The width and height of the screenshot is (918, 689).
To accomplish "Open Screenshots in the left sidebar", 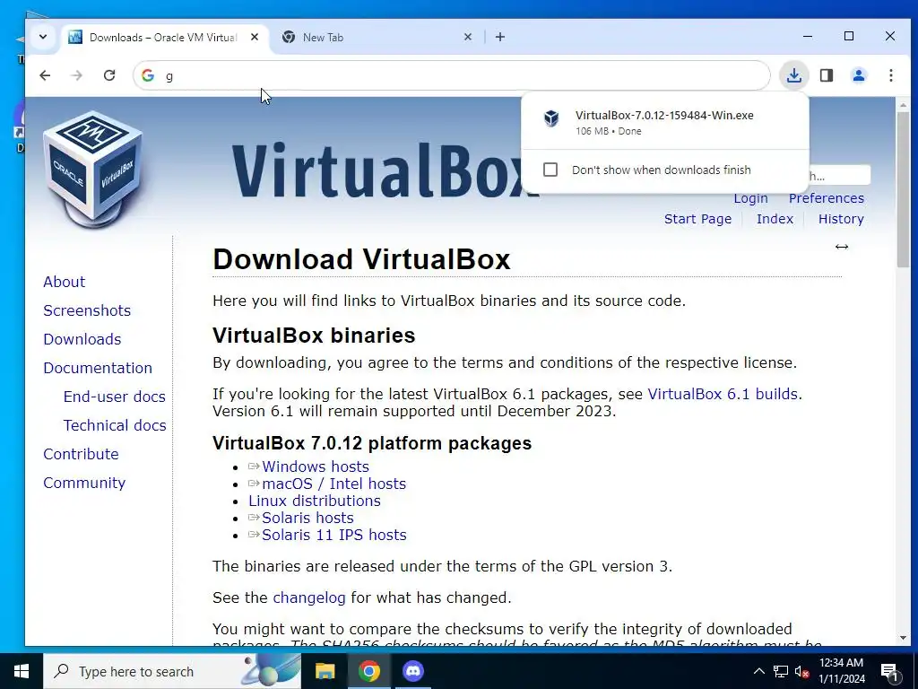I will pyautogui.click(x=87, y=310).
